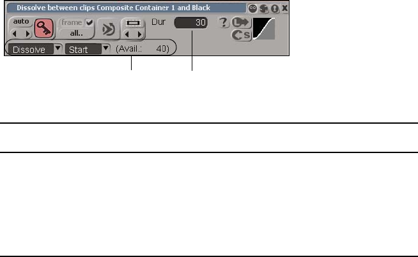Click the C S save icon
This screenshot has width=418, height=257.
click(x=241, y=35)
